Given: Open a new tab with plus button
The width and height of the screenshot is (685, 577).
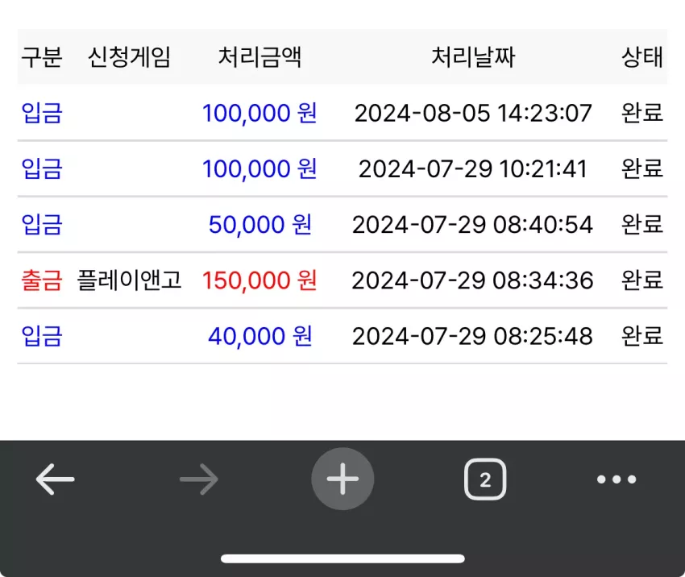Looking at the screenshot, I should [342, 479].
